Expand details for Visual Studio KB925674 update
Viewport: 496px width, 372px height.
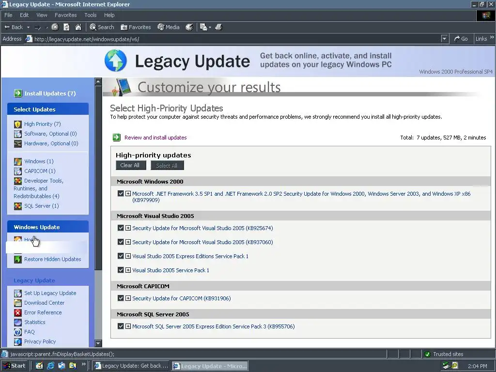128,228
